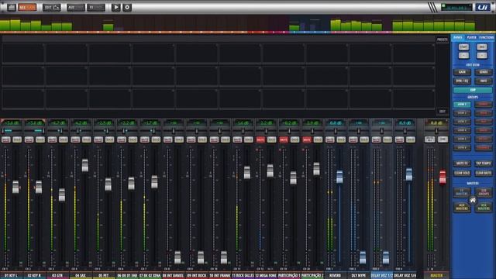The image size is (496, 279).
Task: Select the Mix view toolbar button
Action: click(27, 7)
